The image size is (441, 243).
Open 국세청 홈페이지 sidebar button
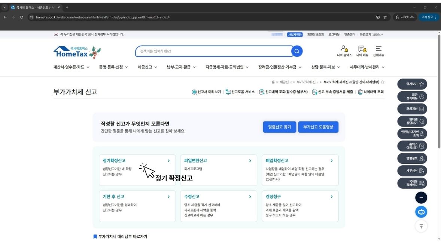click(x=412, y=183)
